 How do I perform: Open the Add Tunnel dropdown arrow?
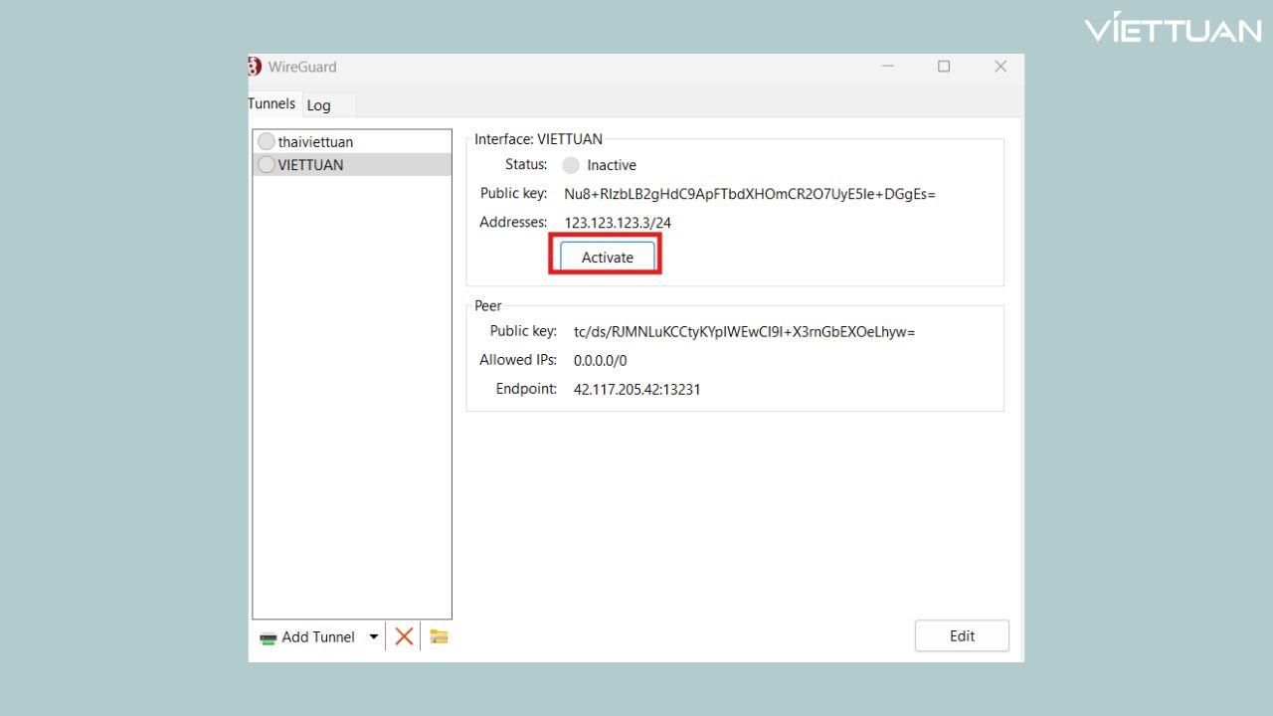point(374,636)
